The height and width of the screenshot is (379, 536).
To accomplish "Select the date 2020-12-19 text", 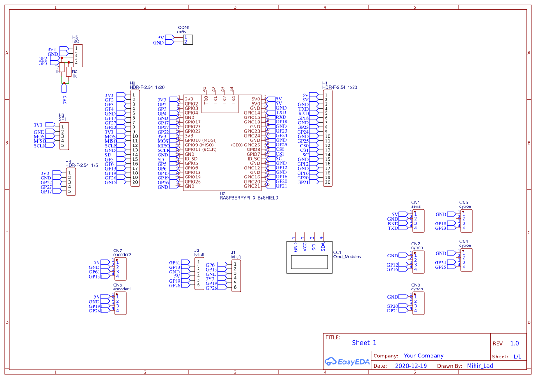I will (410, 366).
